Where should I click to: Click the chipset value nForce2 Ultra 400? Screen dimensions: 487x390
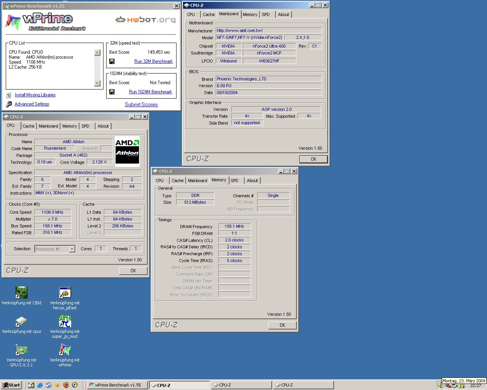(269, 46)
